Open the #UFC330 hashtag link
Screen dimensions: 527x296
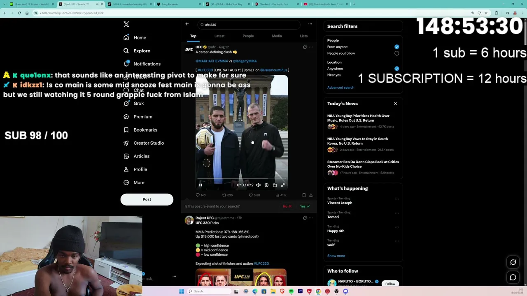point(205,70)
